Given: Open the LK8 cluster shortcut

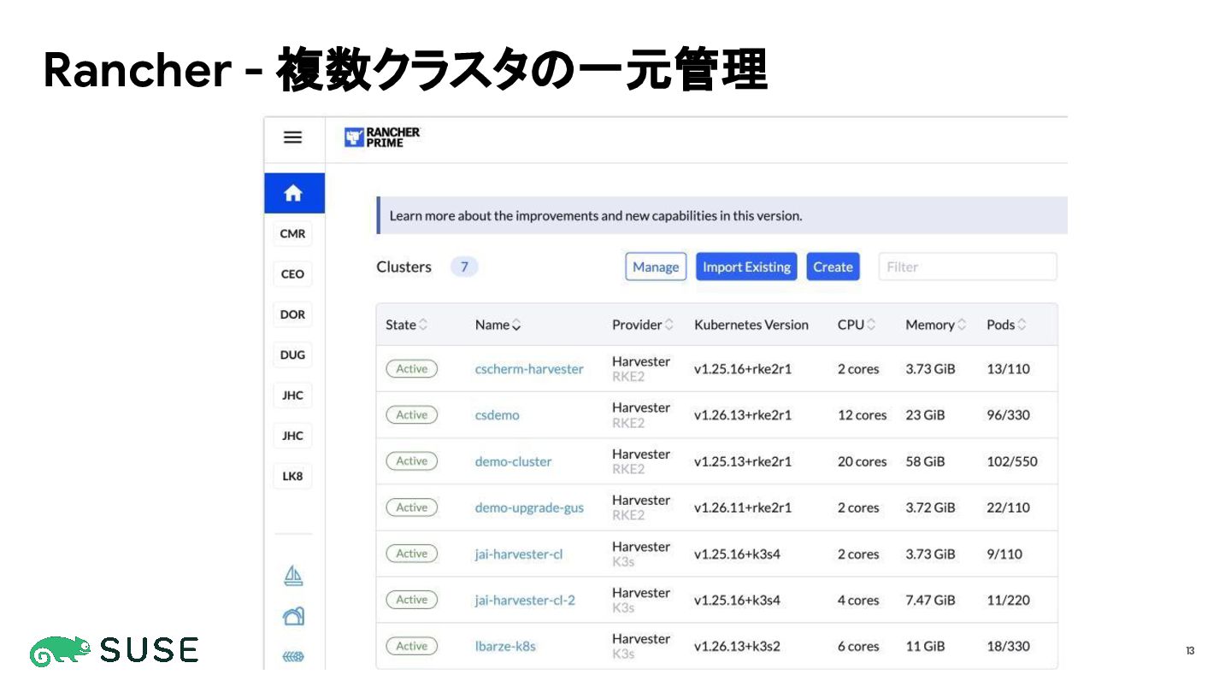Looking at the screenshot, I should tap(292, 476).
